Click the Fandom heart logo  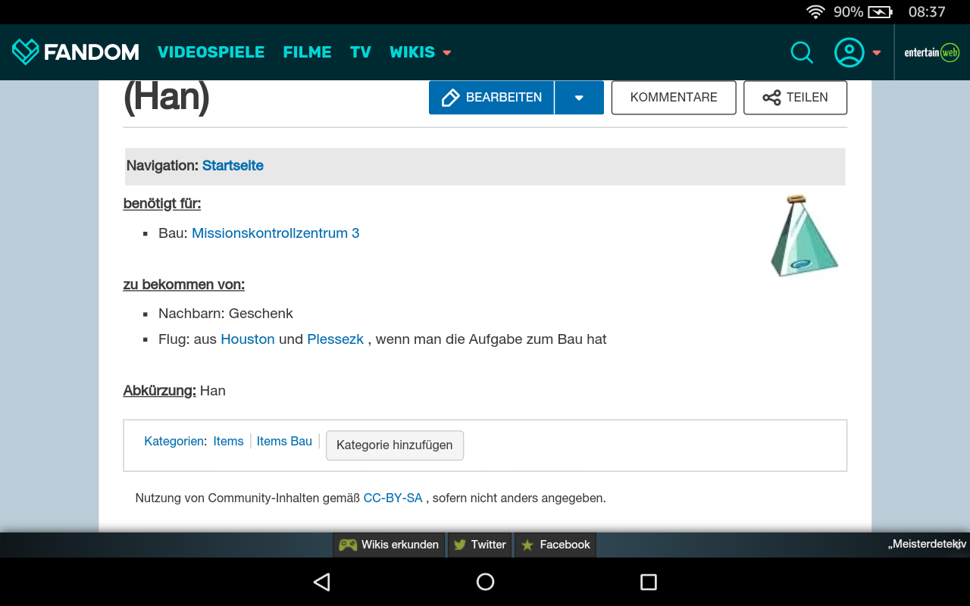[x=25, y=52]
